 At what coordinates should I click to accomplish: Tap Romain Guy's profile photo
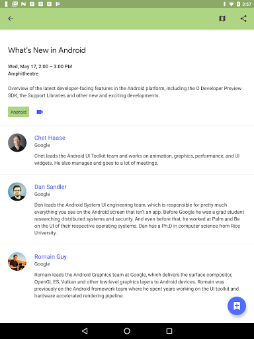coord(17,262)
